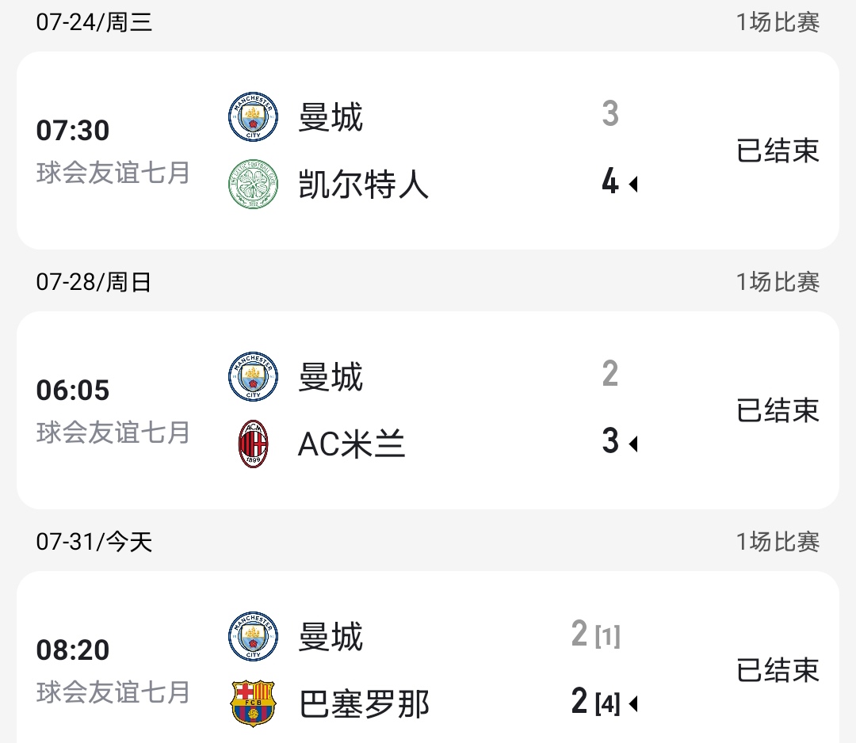Viewport: 856px width, 743px height.
Task: Select the Barcelona club crest
Action: [x=254, y=703]
